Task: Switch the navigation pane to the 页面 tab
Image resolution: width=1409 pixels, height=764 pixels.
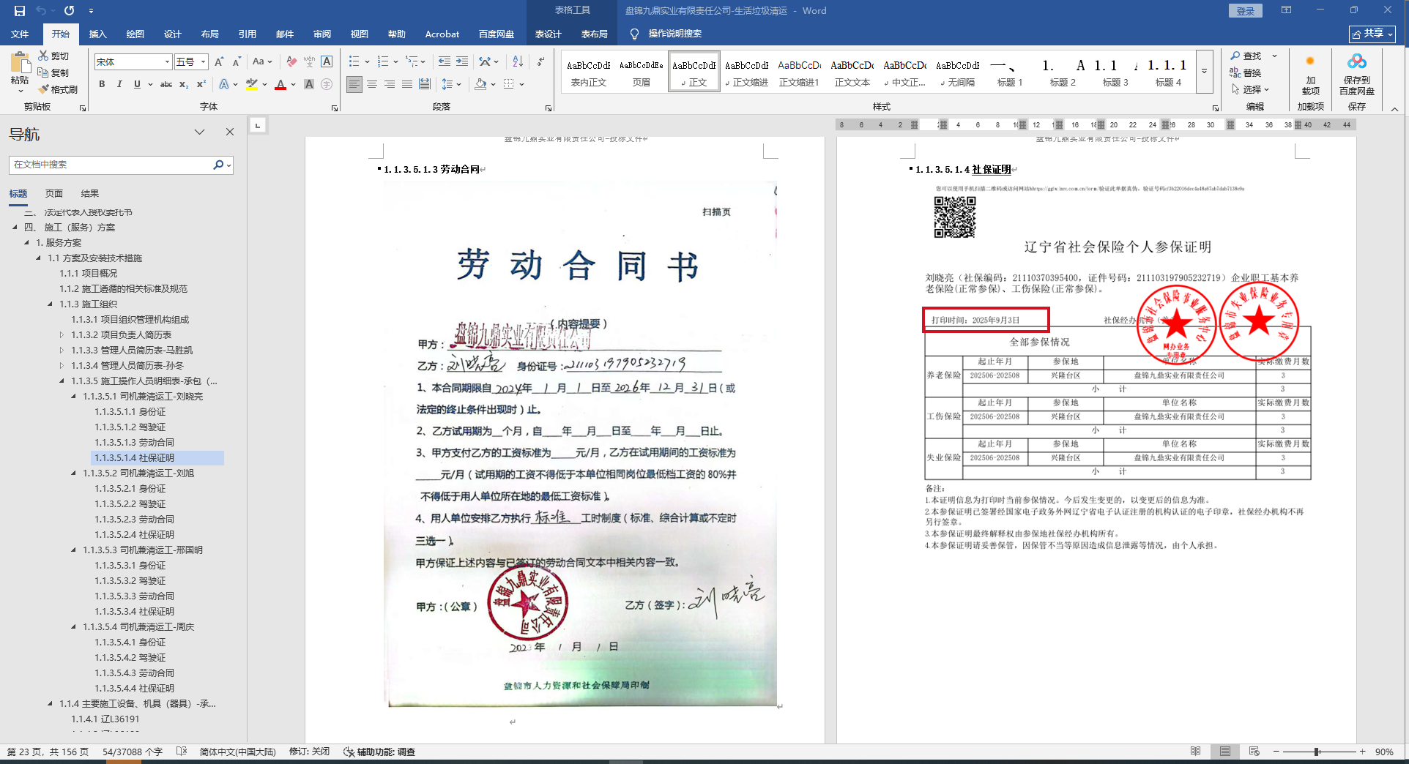Action: 54,193
